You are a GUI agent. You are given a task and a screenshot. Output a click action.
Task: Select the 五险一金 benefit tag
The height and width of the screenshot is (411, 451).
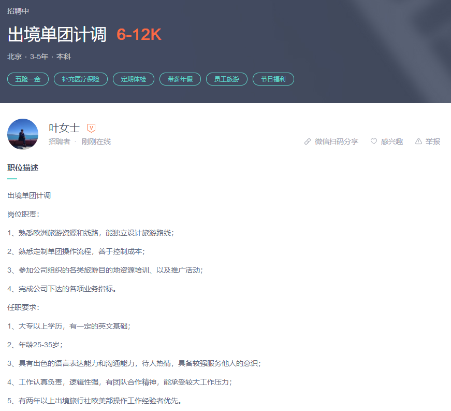(28, 79)
